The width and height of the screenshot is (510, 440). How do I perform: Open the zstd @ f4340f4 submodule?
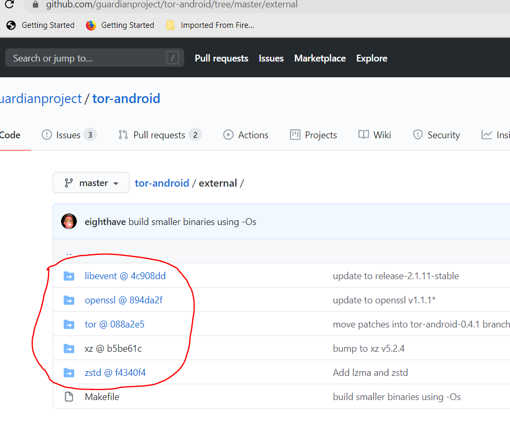pyautogui.click(x=115, y=372)
